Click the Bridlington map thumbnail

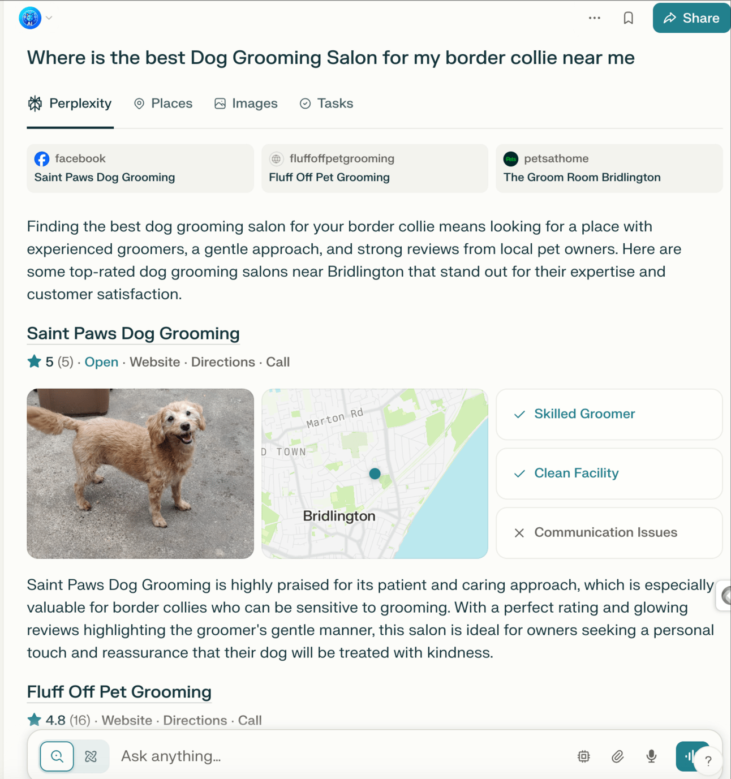375,474
